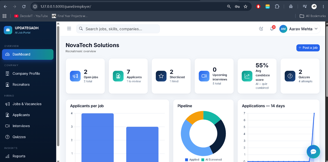Reload the page

point(24,6)
